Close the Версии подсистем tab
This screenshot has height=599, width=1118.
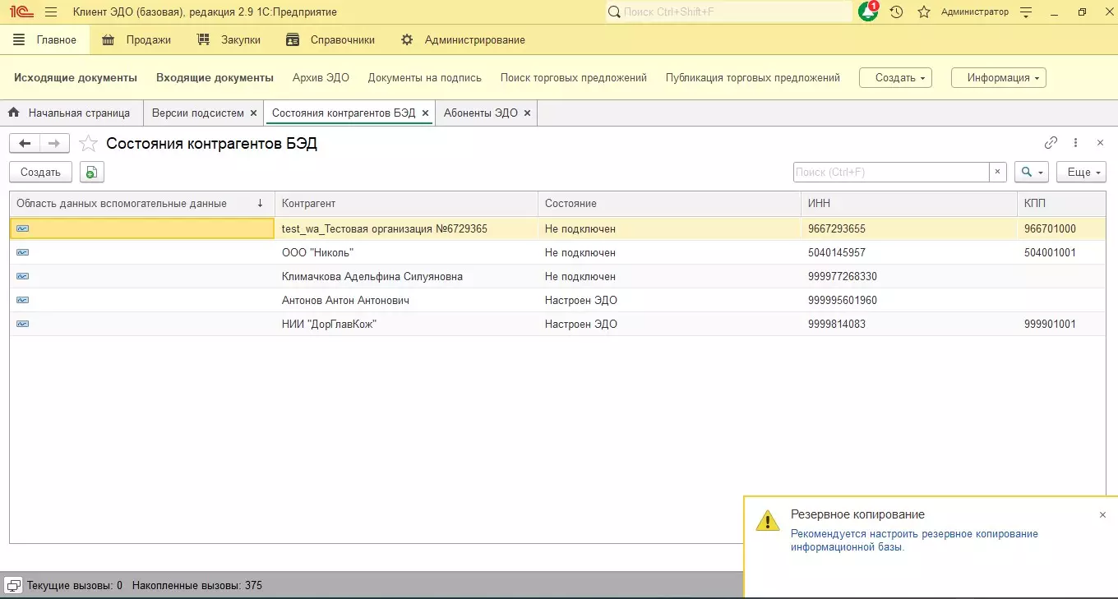click(253, 113)
